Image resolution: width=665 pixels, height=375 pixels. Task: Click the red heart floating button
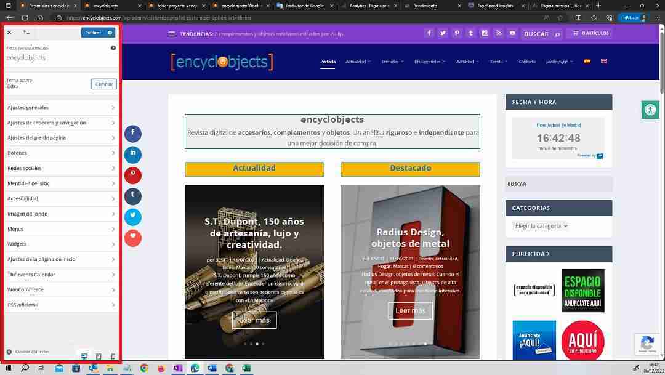coord(133,238)
